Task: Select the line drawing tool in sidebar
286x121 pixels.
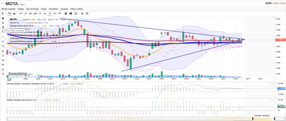Action: tap(3, 37)
